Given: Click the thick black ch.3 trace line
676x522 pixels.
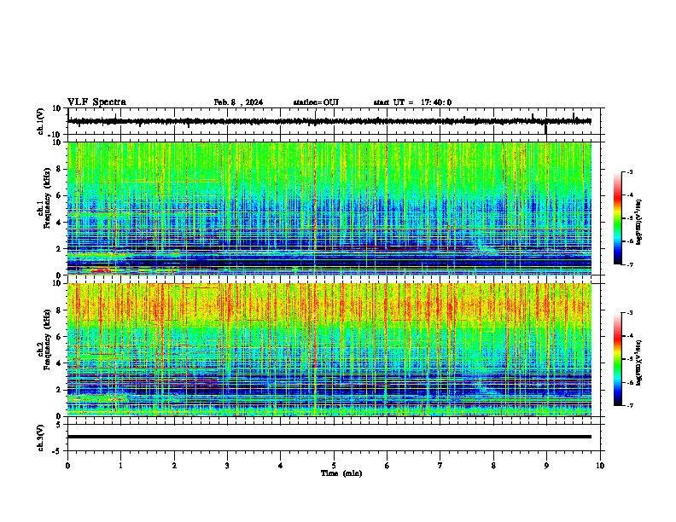Looking at the screenshot, I should coord(329,437).
